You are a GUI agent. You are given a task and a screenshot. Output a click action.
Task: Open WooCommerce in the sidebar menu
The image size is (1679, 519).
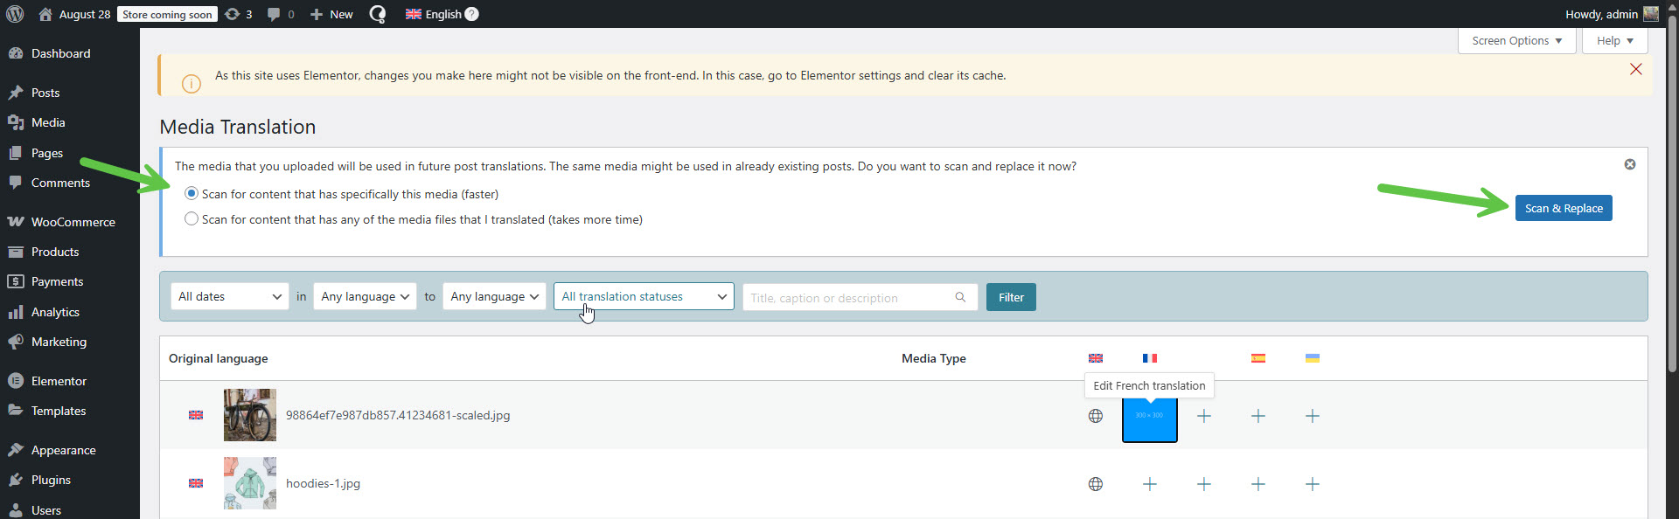coord(73,222)
